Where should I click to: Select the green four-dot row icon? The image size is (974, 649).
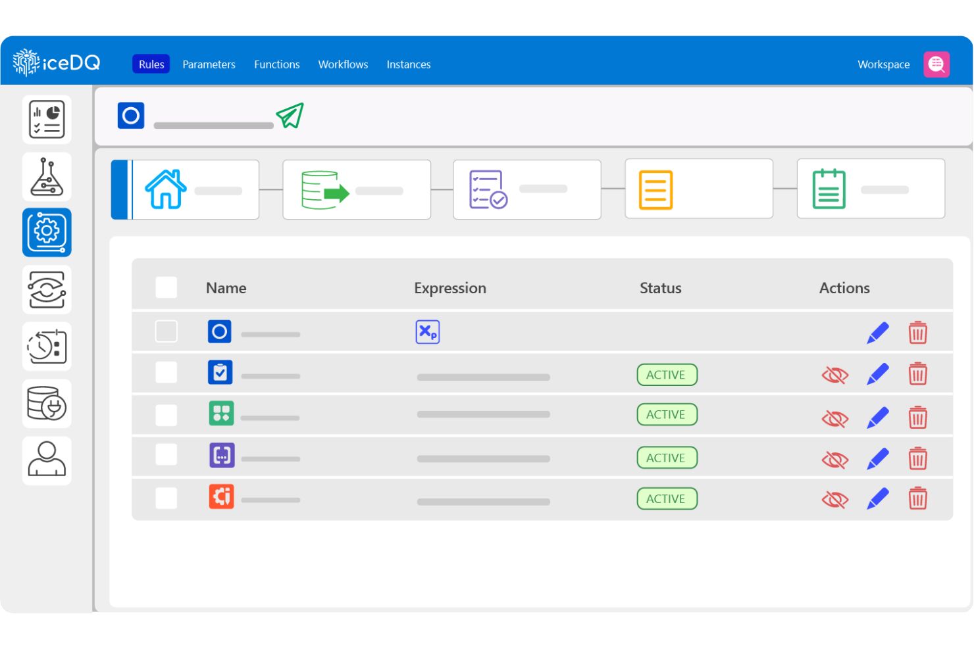click(222, 414)
